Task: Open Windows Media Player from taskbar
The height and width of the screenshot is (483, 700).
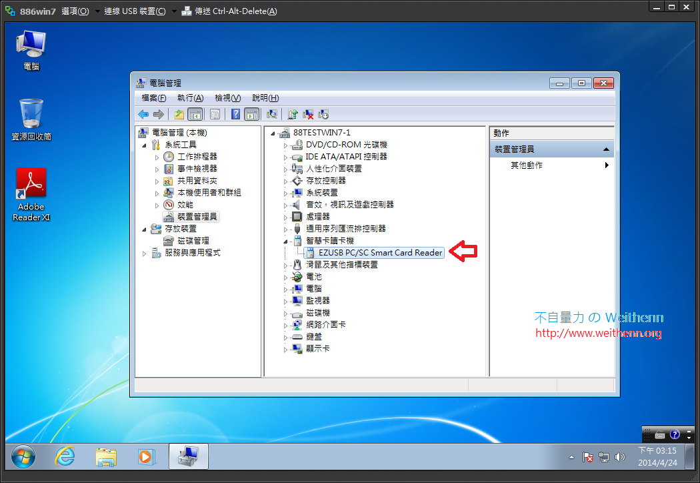Action: 147,456
